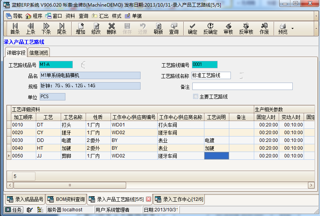Click the empty 备注 input field
This screenshot has height=216, width=320.
pos(243,86)
